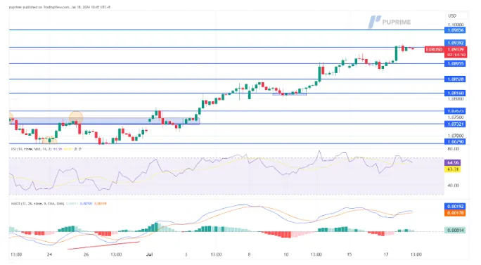Click the 1.10000 axis tick value
The width and height of the screenshot is (481, 265).
[x=456, y=25]
